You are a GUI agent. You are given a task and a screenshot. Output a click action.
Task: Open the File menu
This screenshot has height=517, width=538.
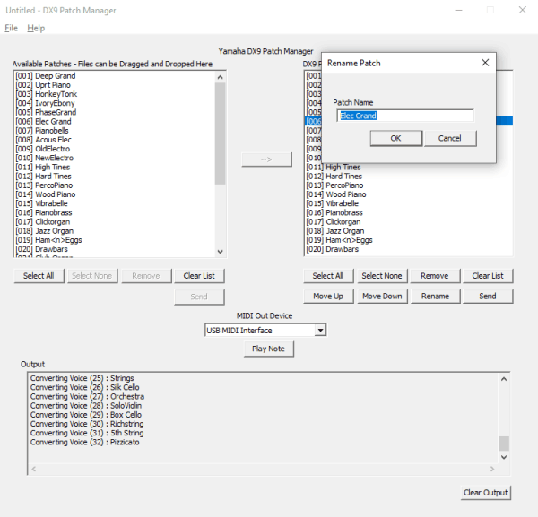click(x=11, y=28)
